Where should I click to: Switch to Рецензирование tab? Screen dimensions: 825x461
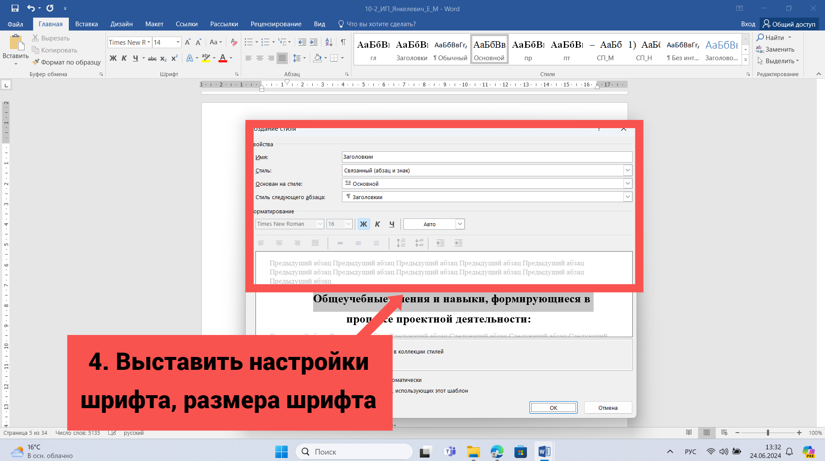[276, 24]
